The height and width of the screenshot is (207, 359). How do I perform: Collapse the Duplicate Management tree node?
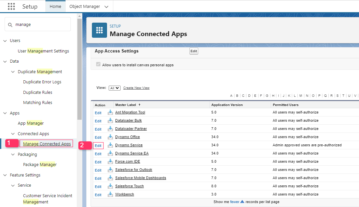pyautogui.click(x=13, y=72)
